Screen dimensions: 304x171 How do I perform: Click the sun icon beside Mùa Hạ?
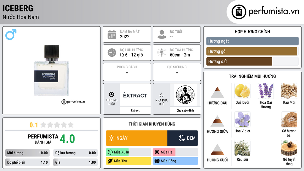click(157, 152)
